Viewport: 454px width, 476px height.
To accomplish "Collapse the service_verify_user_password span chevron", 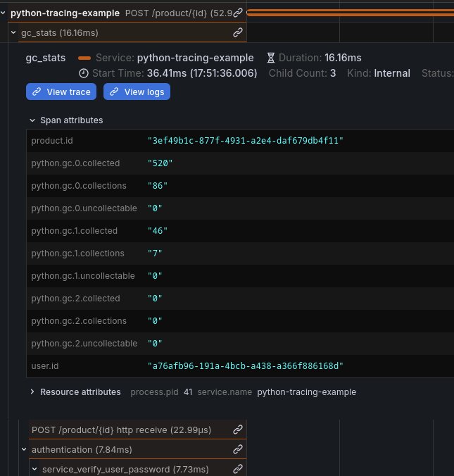I will tap(35, 469).
